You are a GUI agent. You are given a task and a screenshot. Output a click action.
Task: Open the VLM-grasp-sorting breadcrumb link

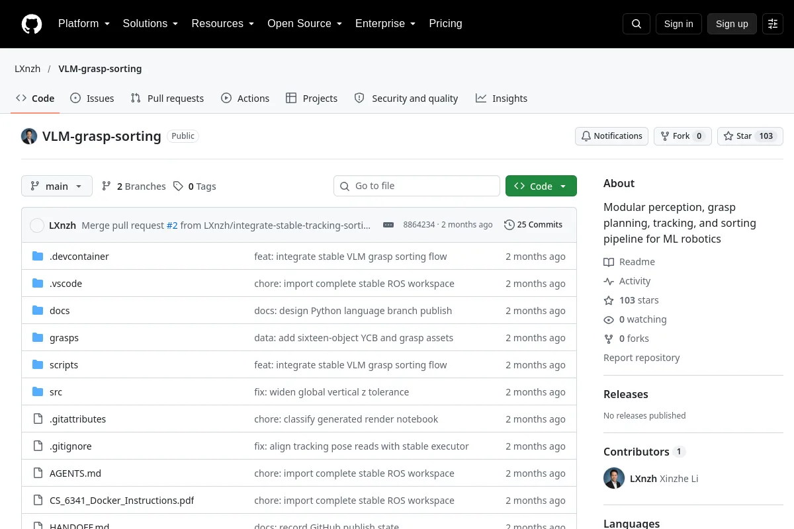coord(100,69)
